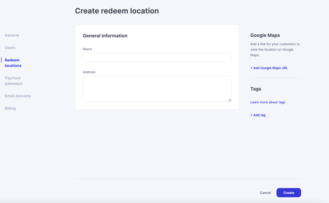This screenshot has height=203, width=329.
Task: Open Payment gateways settings
Action: (14, 81)
